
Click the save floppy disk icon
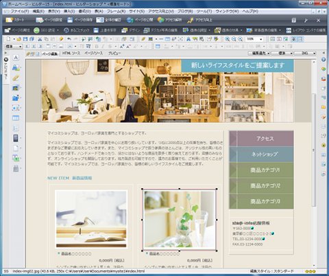25,39
